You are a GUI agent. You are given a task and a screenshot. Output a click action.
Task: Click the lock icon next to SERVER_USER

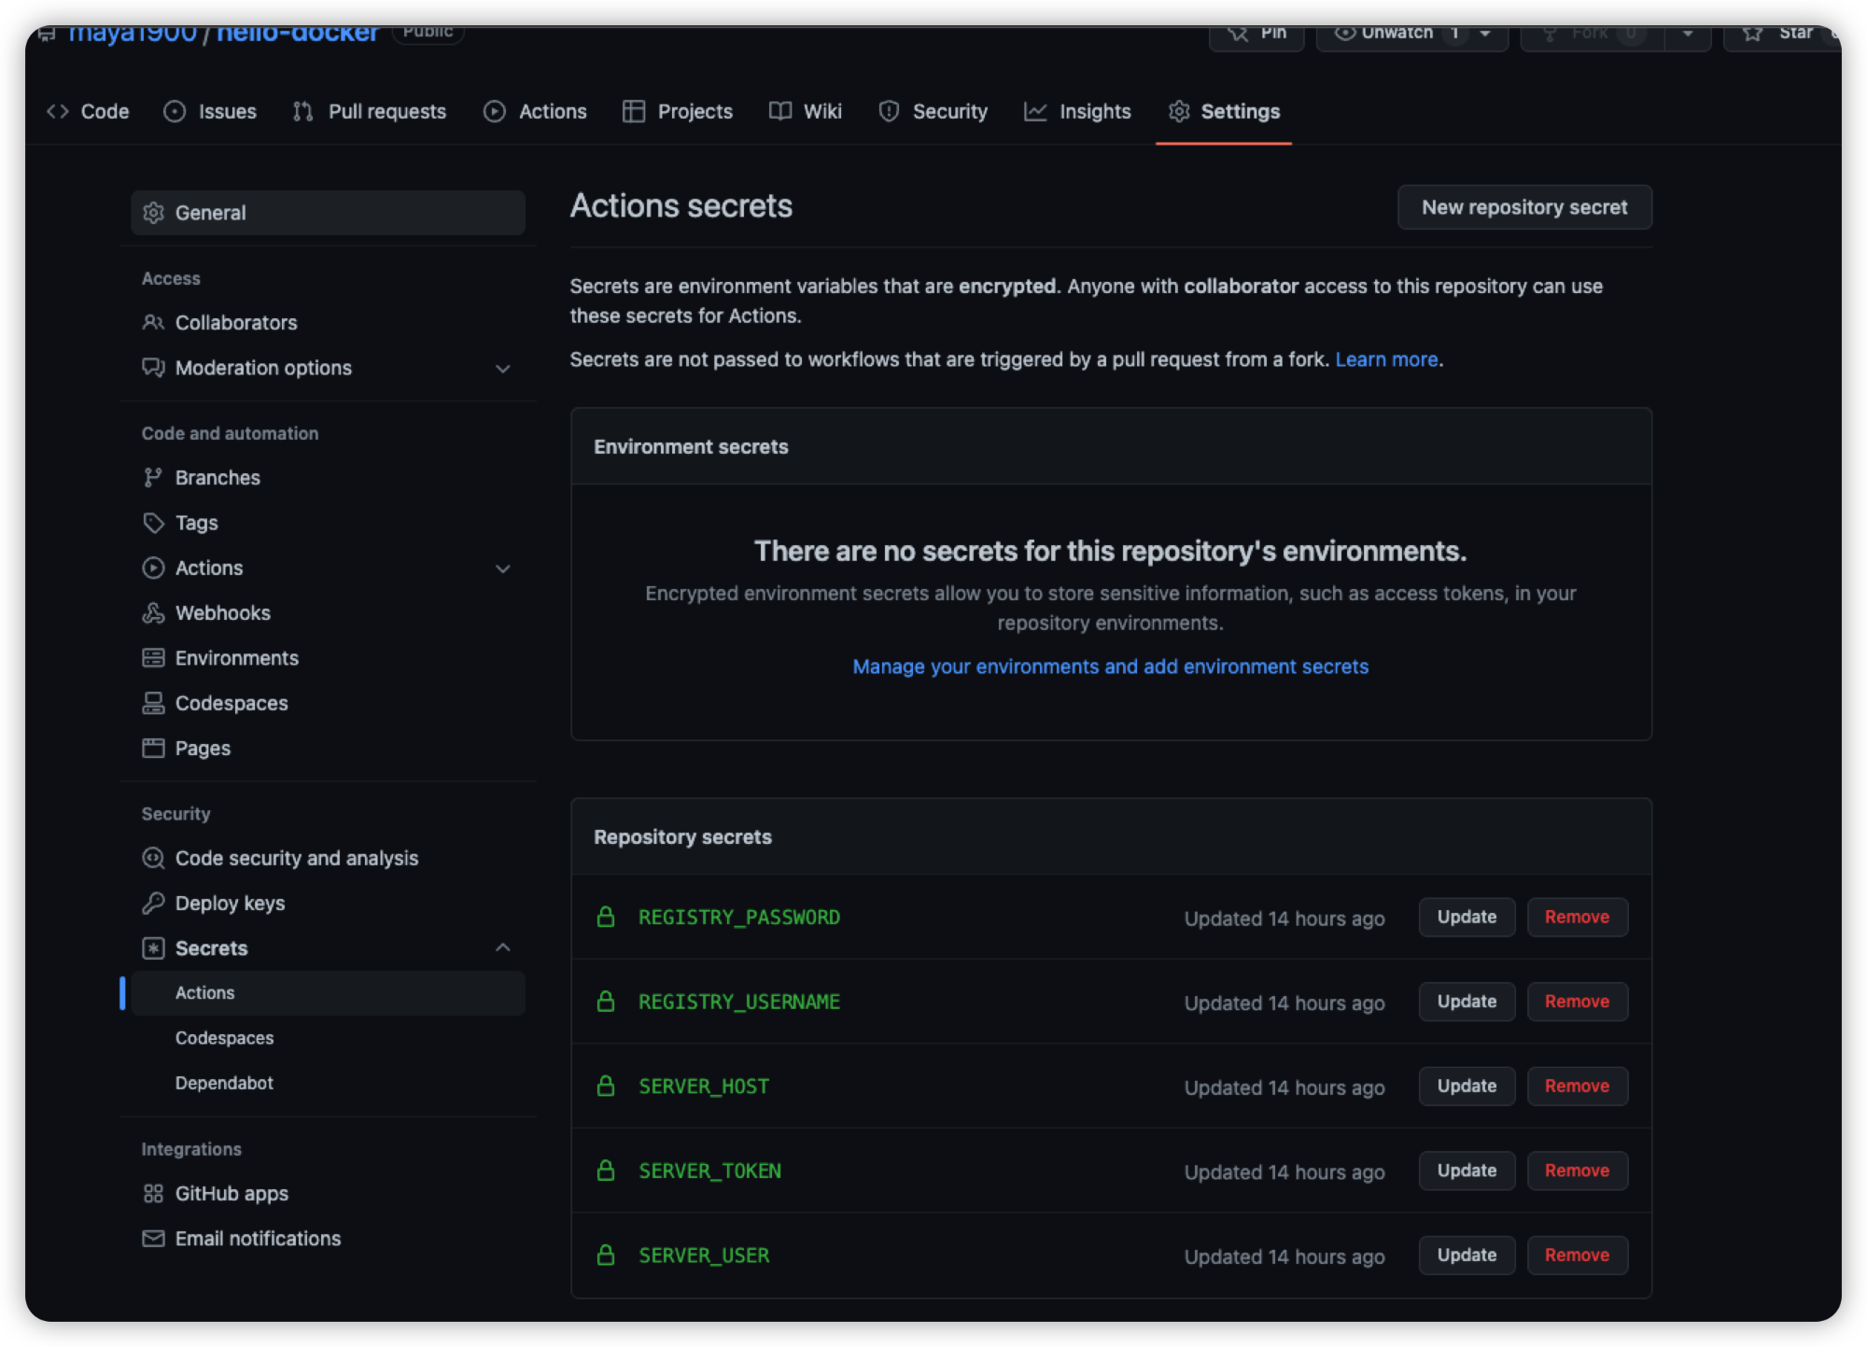(x=606, y=1256)
